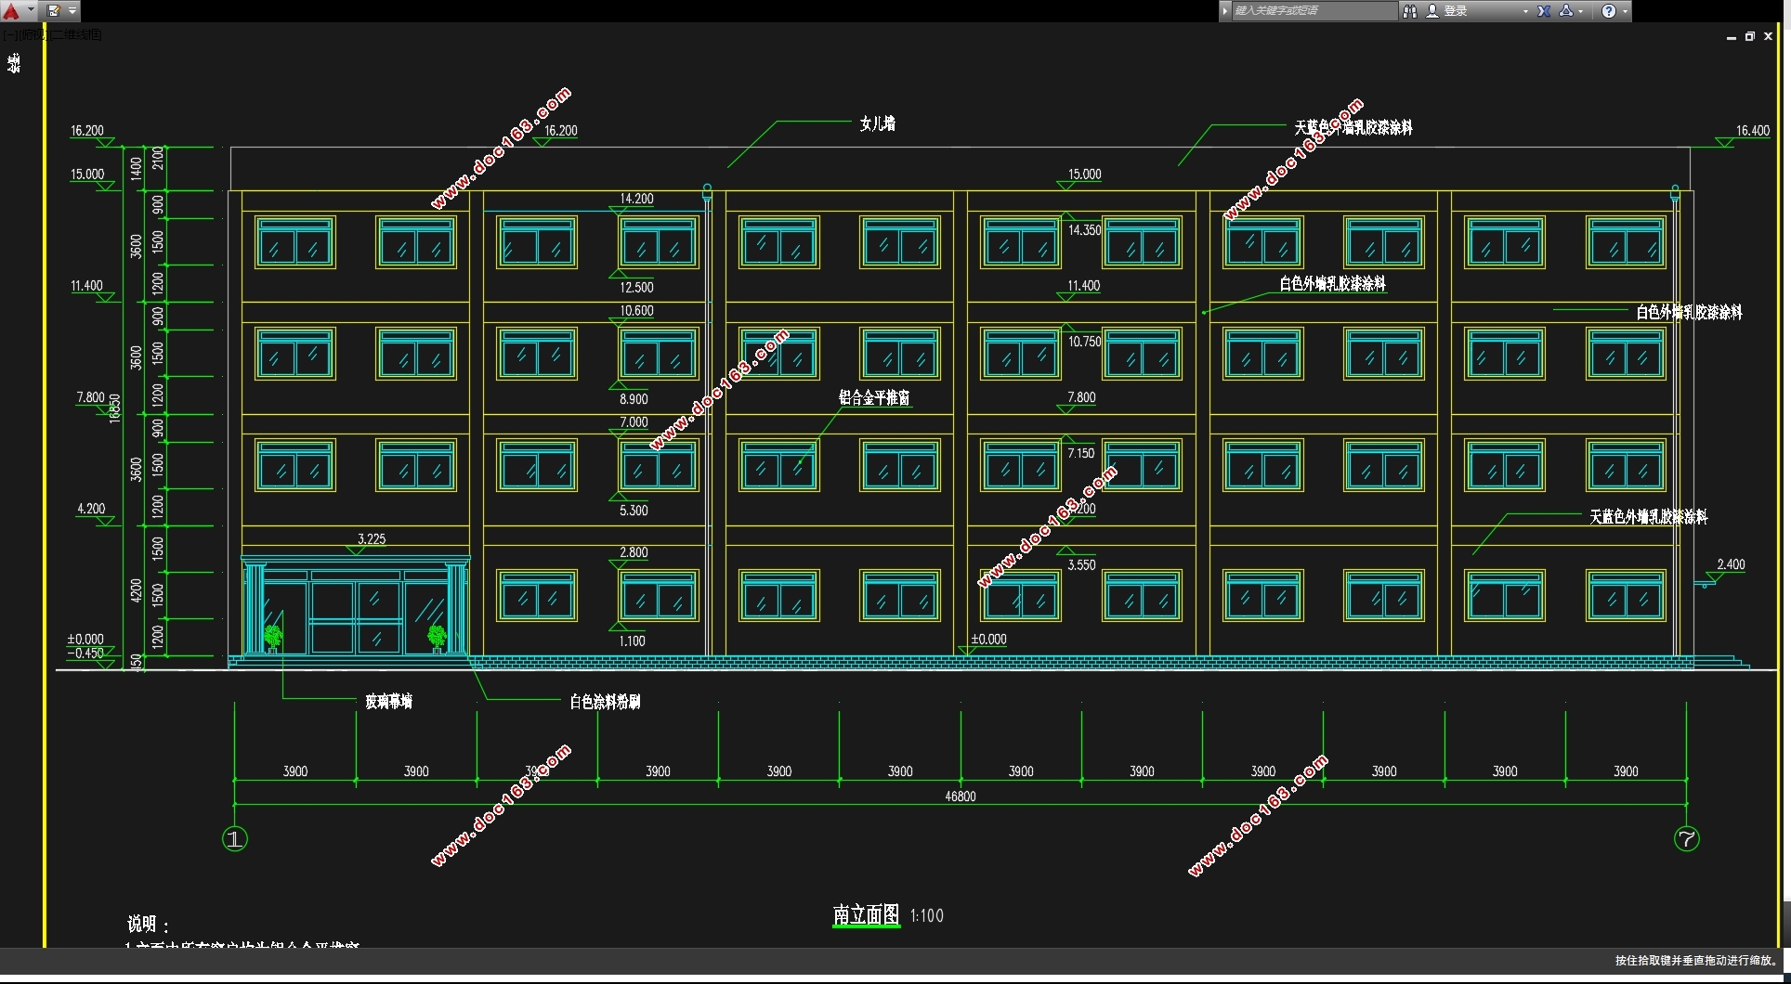Select the 5.300 elevation value
This screenshot has height=984, width=1791.
(634, 511)
